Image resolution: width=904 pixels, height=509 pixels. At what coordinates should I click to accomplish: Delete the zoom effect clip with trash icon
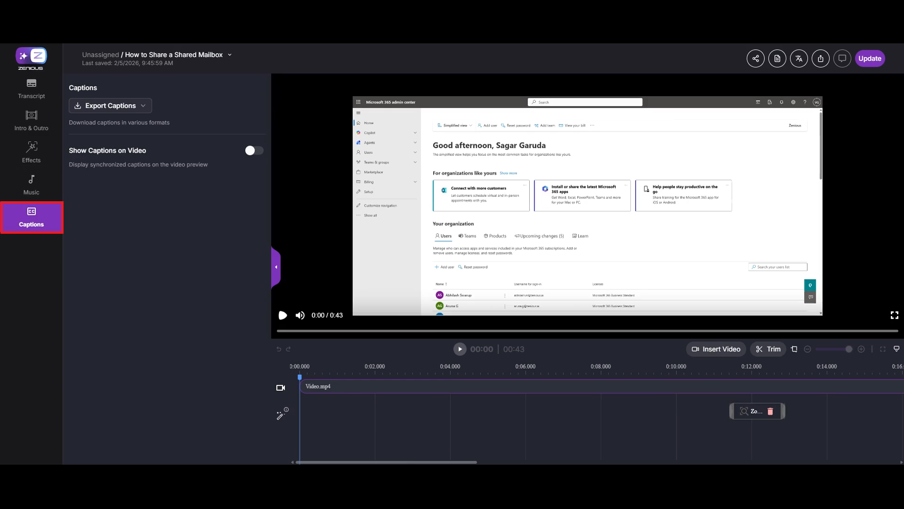point(770,411)
